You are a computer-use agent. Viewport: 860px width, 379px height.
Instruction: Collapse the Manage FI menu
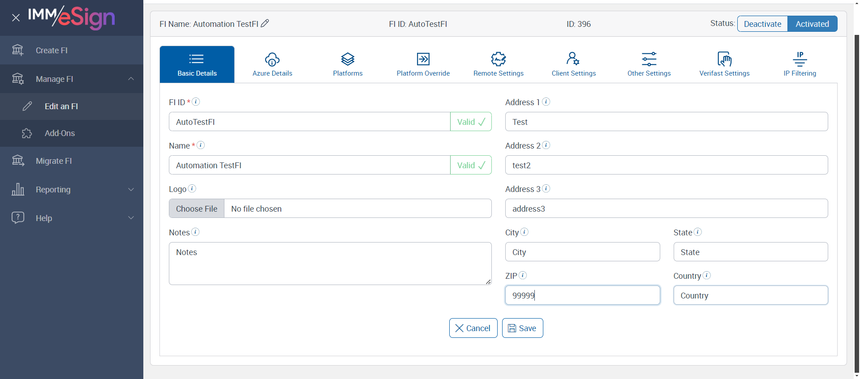click(131, 79)
